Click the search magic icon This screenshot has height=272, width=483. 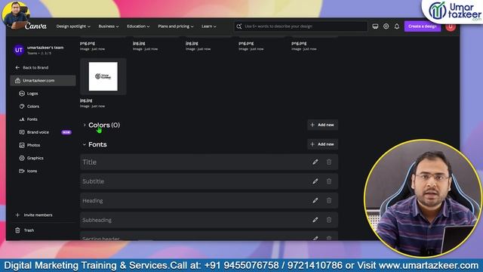click(x=239, y=26)
